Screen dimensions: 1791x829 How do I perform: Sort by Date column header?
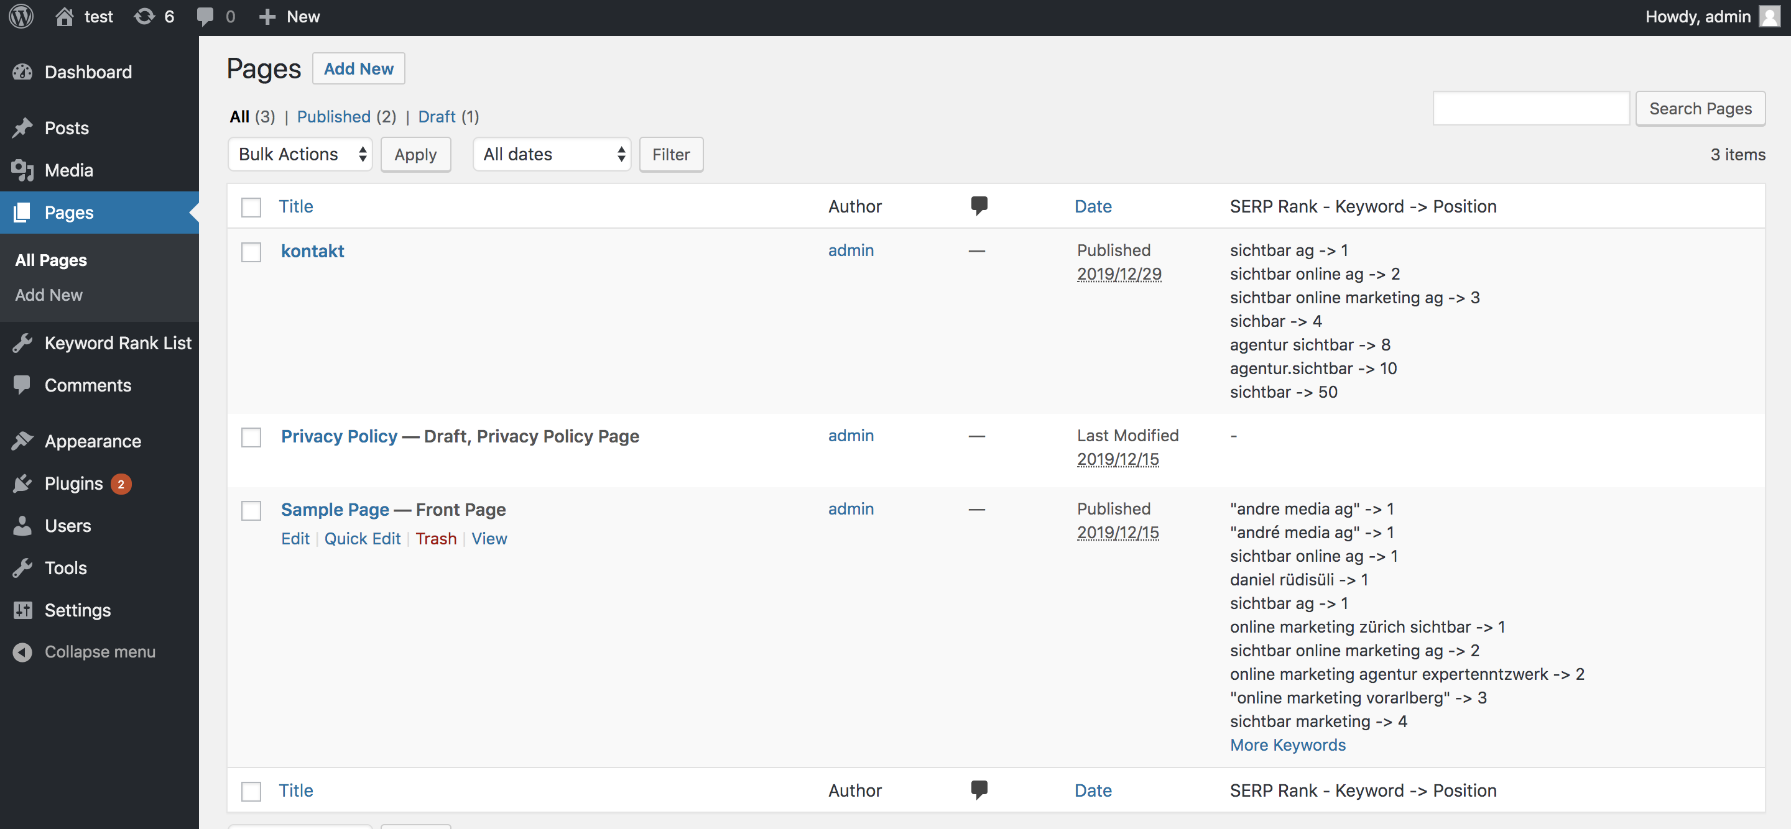(1093, 206)
